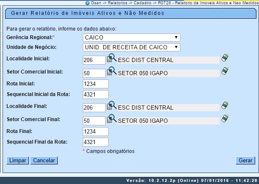Viewport: 259px width, 184px height.
Task: Clear Setor Comercial Inicial with eraser icon
Action: click(225, 71)
